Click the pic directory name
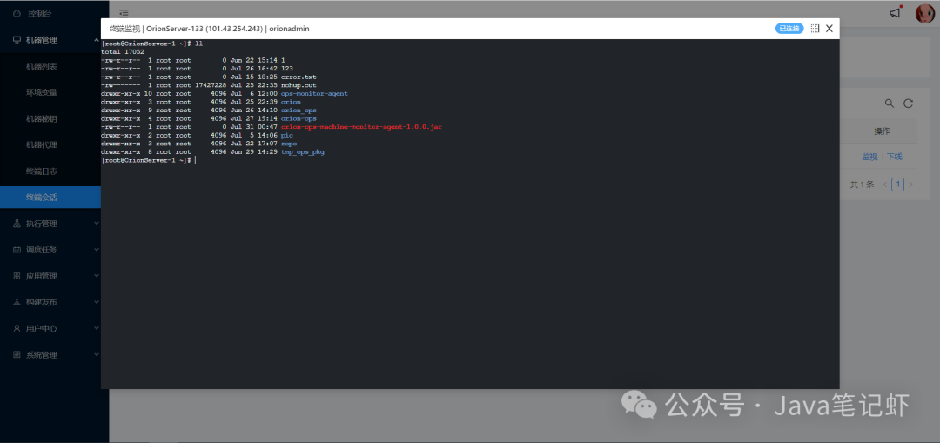 286,136
